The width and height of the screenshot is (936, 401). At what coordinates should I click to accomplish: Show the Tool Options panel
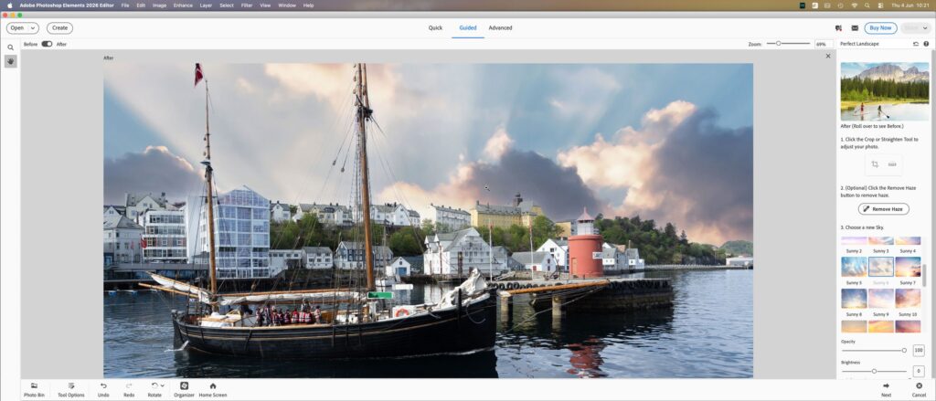pyautogui.click(x=71, y=390)
